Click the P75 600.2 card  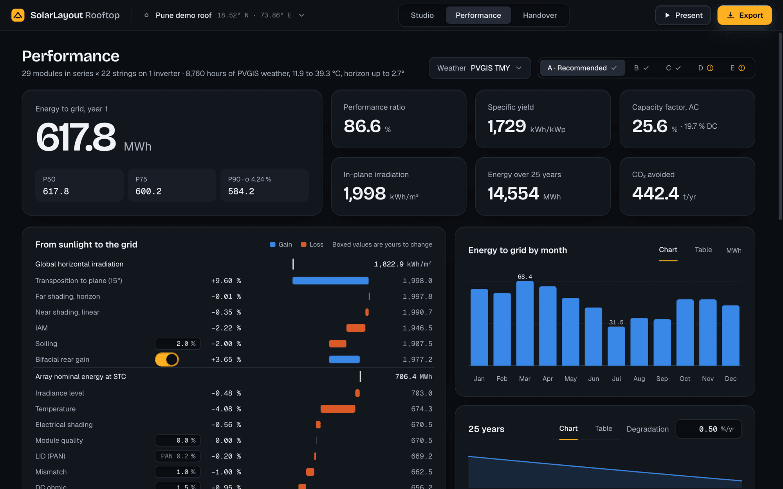172,185
